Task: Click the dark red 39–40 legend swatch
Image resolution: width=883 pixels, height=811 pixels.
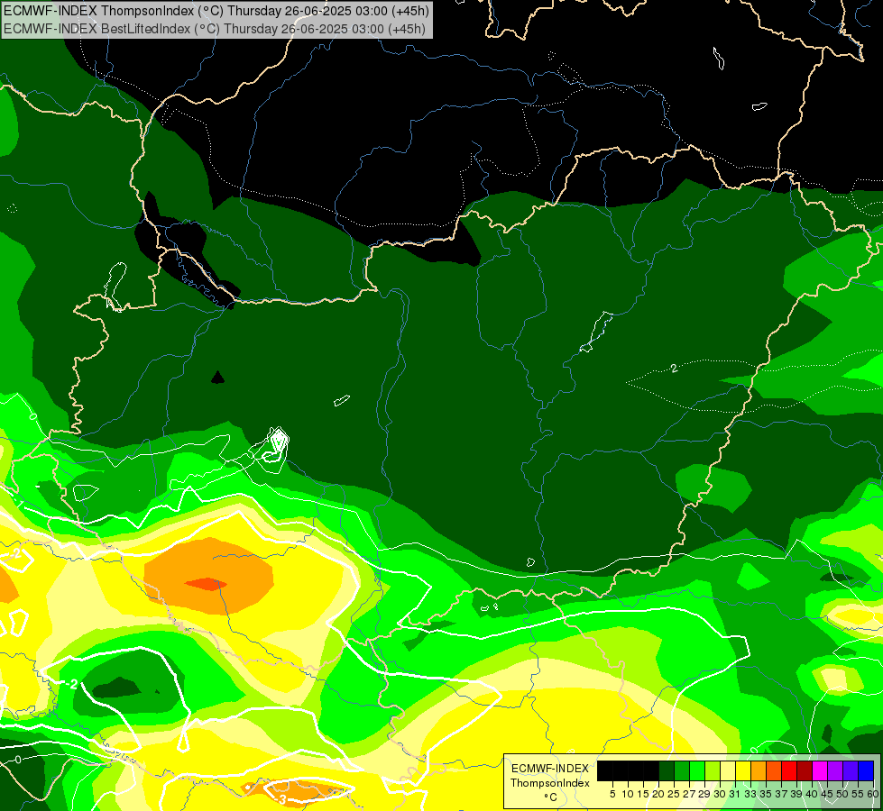Action: [x=805, y=770]
